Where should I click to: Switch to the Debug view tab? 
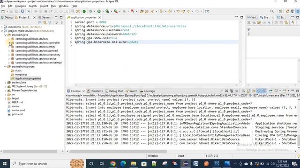click(x=7, y=17)
